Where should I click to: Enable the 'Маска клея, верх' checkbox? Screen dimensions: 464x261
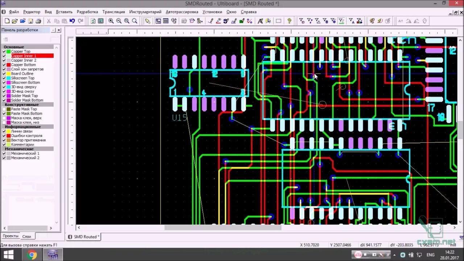pyautogui.click(x=4, y=118)
